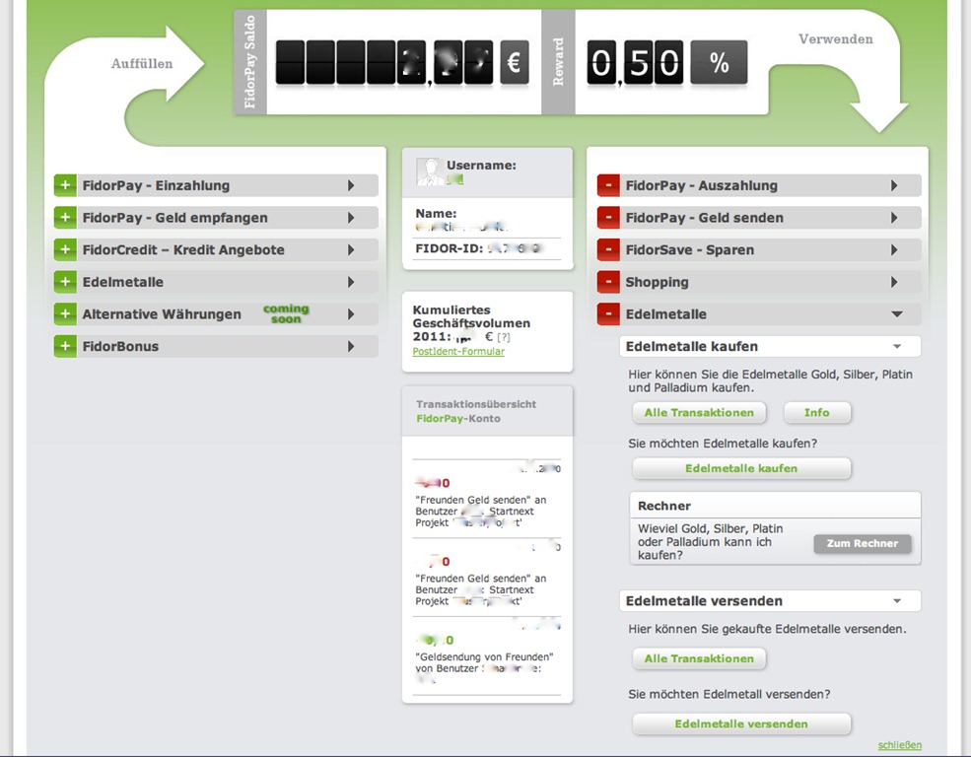Click the coming soon badge
This screenshot has height=757, width=971.
click(286, 313)
